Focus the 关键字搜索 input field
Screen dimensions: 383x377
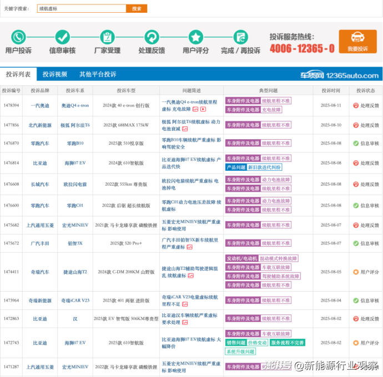click(82, 8)
